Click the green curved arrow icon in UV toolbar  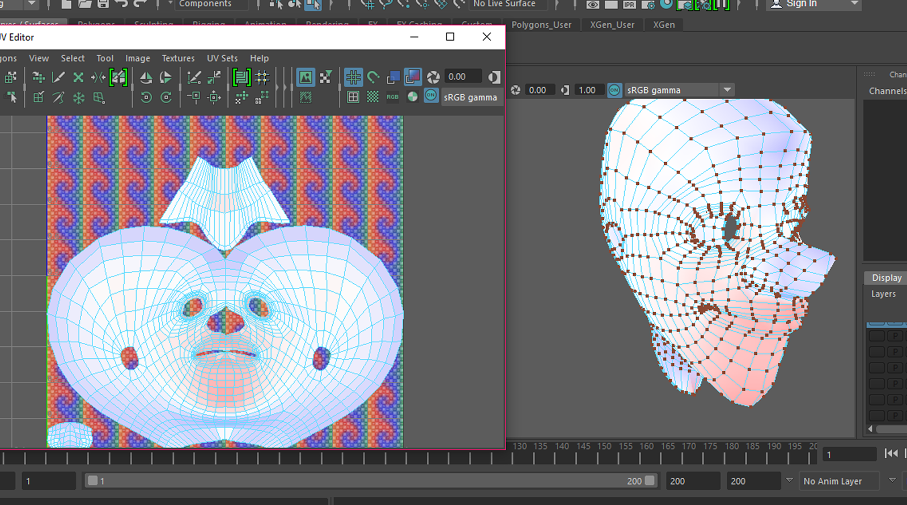(x=373, y=77)
